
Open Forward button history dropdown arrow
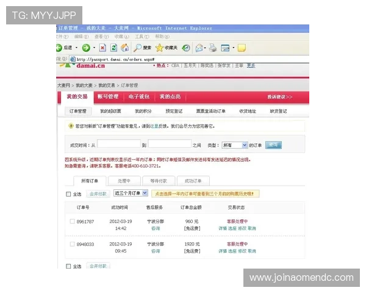coord(95,48)
